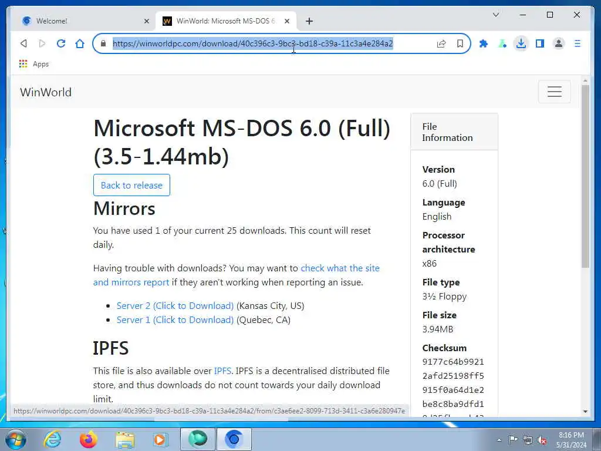This screenshot has height=451, width=601.
Task: Click the page vertical scrollbar thumb
Action: pos(585,176)
